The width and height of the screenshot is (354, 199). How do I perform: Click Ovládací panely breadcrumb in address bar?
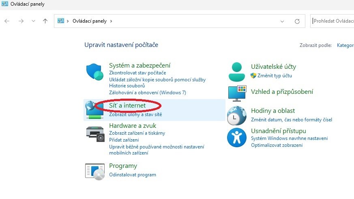(x=89, y=21)
